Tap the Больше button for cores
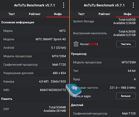This screenshot has height=117, width=139. coord(126,96)
